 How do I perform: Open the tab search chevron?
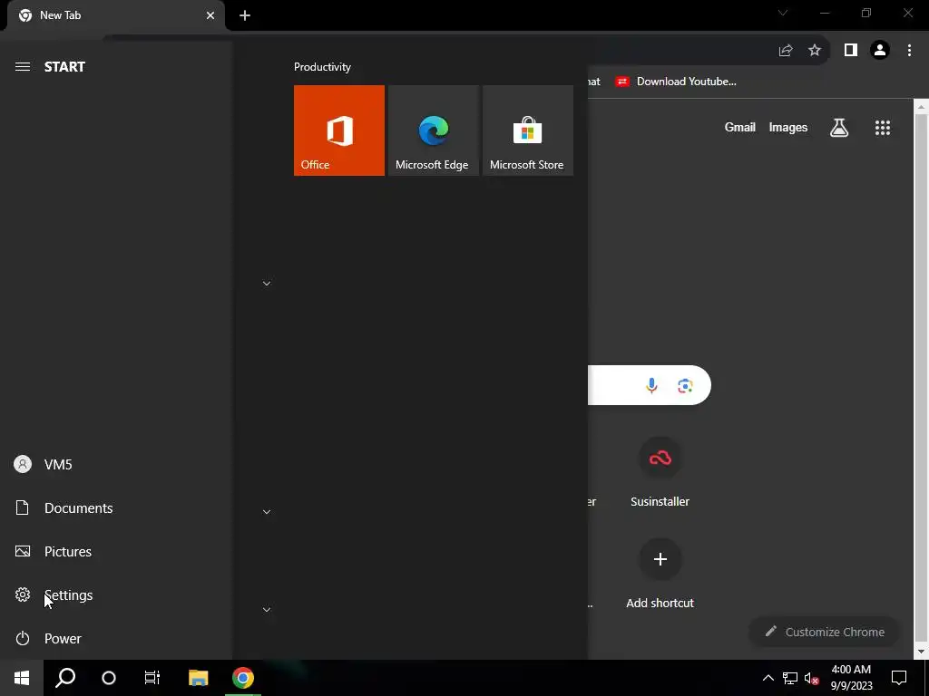click(783, 13)
